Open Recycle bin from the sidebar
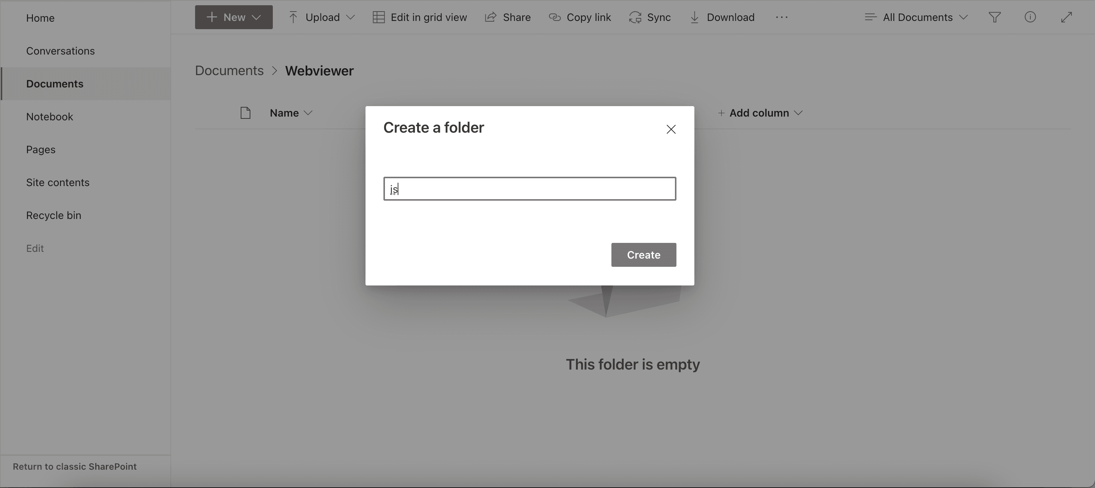The width and height of the screenshot is (1095, 488). coord(53,216)
